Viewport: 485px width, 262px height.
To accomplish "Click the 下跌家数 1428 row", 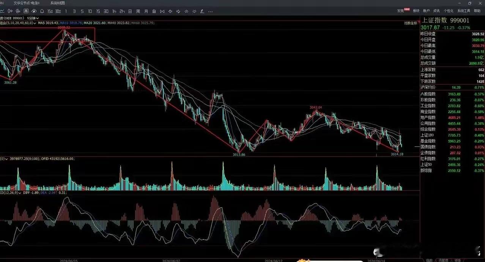I will point(452,81).
